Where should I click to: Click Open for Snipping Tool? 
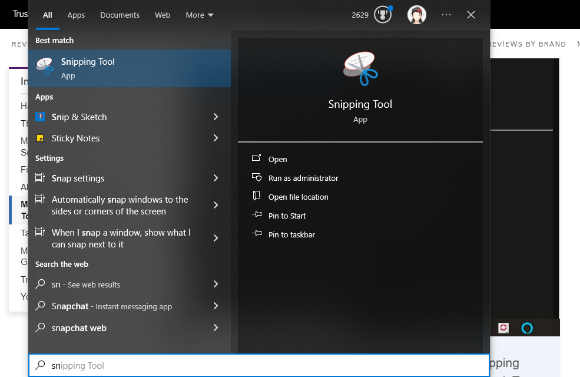click(277, 159)
